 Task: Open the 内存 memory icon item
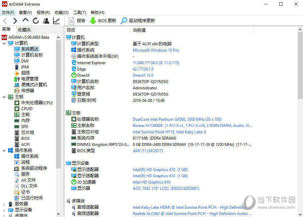(22, 120)
